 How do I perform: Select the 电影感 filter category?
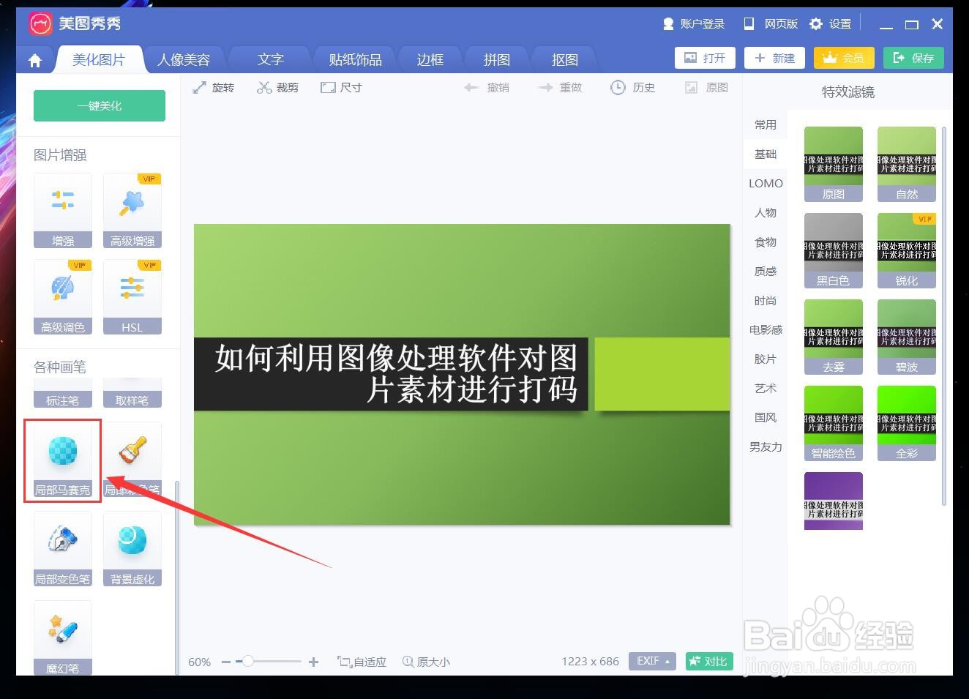(766, 330)
